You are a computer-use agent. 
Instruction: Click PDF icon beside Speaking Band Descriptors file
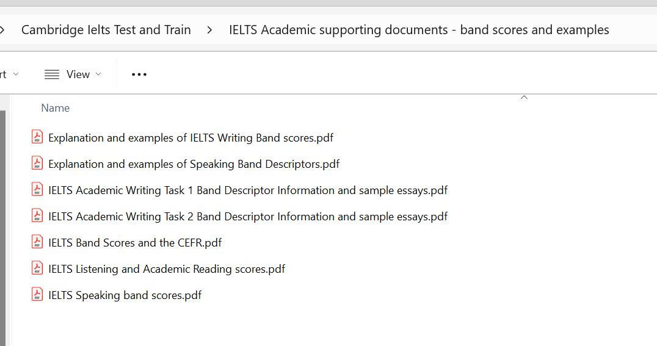click(37, 164)
